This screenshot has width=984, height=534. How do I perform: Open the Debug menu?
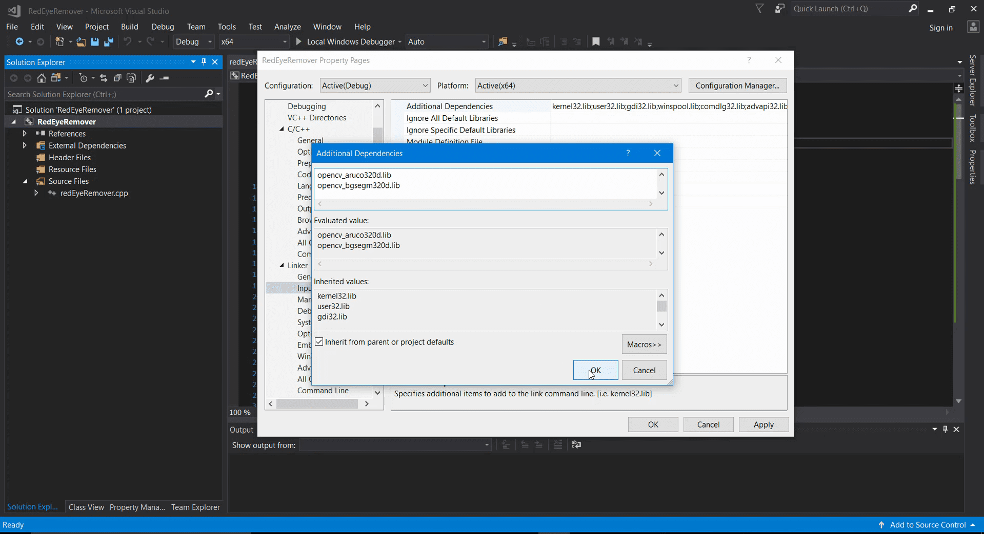(x=162, y=27)
